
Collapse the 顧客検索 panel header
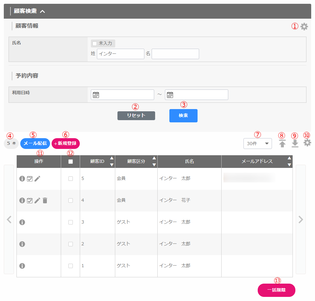point(42,11)
